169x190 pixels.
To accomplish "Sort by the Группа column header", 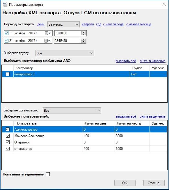I will pyautogui.click(x=140, y=68).
